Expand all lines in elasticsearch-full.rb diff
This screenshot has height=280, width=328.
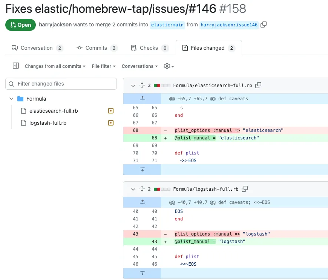coord(142,85)
